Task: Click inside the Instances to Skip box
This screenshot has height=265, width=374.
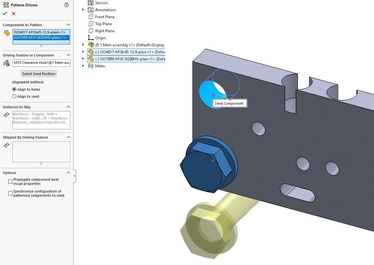Action: pos(41,120)
